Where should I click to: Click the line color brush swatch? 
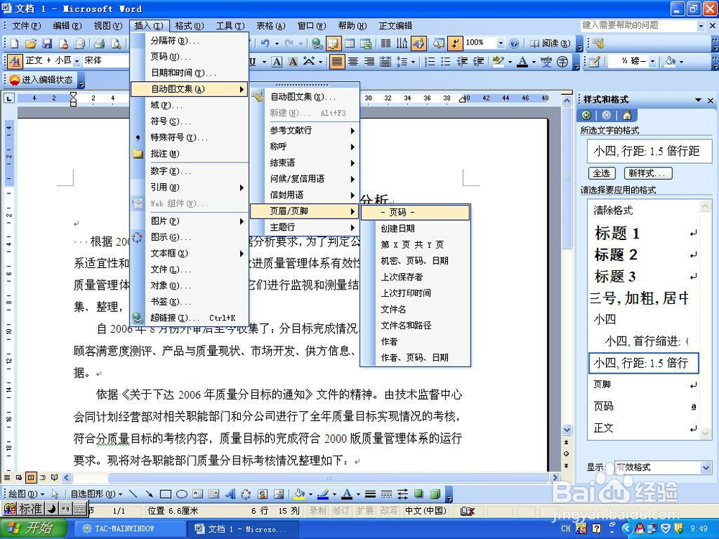coord(324,494)
